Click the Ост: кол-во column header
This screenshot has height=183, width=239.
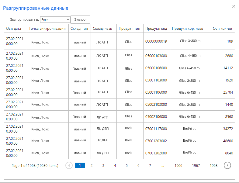click(223, 29)
